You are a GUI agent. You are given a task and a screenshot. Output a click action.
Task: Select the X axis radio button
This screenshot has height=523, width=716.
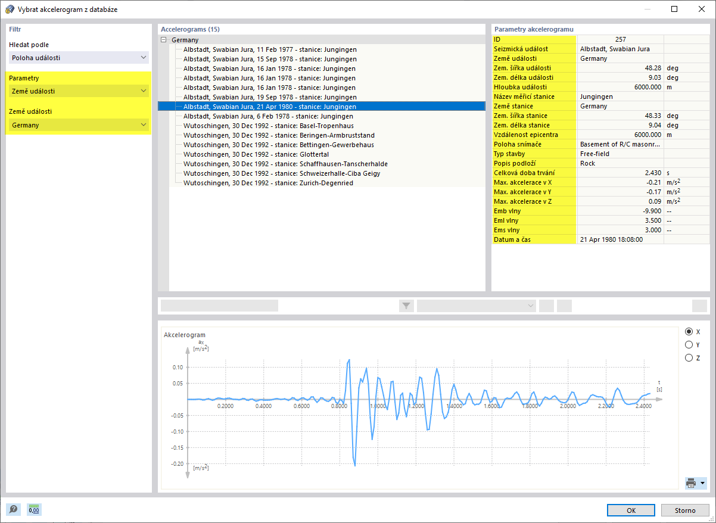(689, 332)
